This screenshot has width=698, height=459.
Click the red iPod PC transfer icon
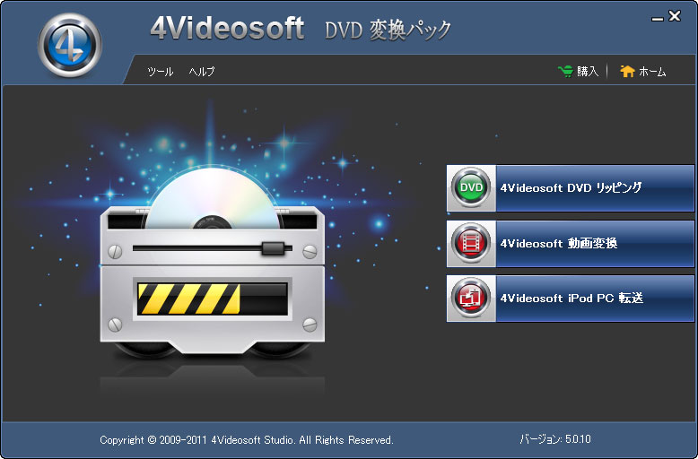pos(471,298)
